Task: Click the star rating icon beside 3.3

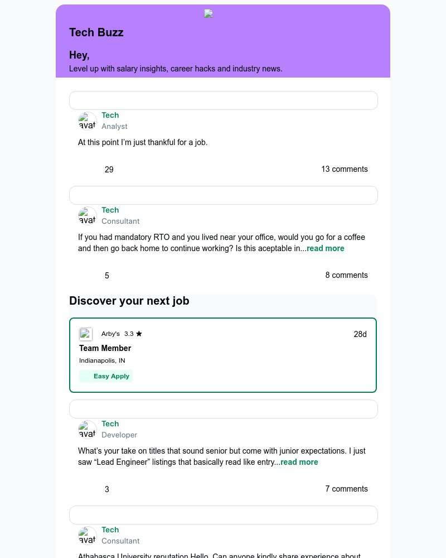Action: 139,334
